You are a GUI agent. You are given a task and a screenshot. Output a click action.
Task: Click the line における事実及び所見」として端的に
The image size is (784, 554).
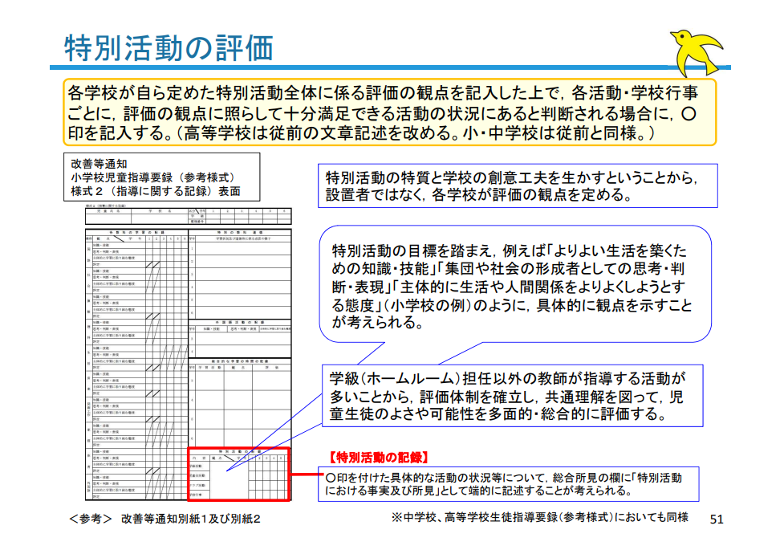pos(479,491)
